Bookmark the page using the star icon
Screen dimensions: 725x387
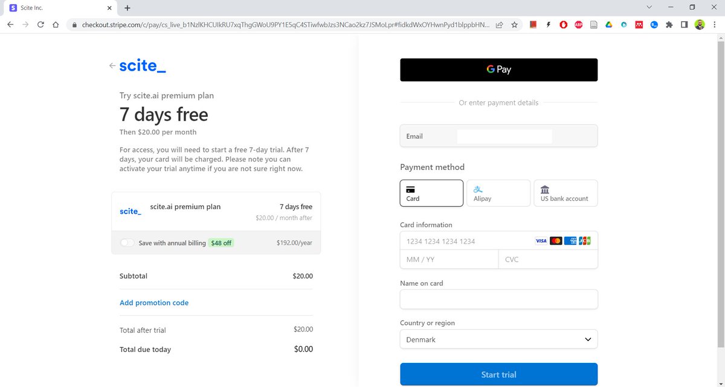tap(514, 25)
